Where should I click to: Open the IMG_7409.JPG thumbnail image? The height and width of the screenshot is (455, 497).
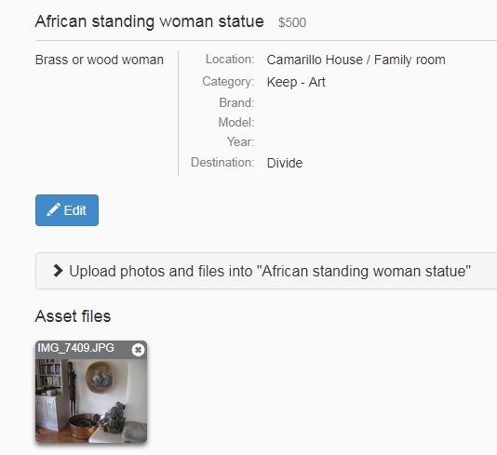coord(91,400)
